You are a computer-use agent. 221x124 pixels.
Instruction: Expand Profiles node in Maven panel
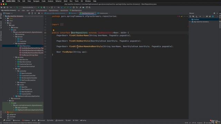click(x=190, y=19)
